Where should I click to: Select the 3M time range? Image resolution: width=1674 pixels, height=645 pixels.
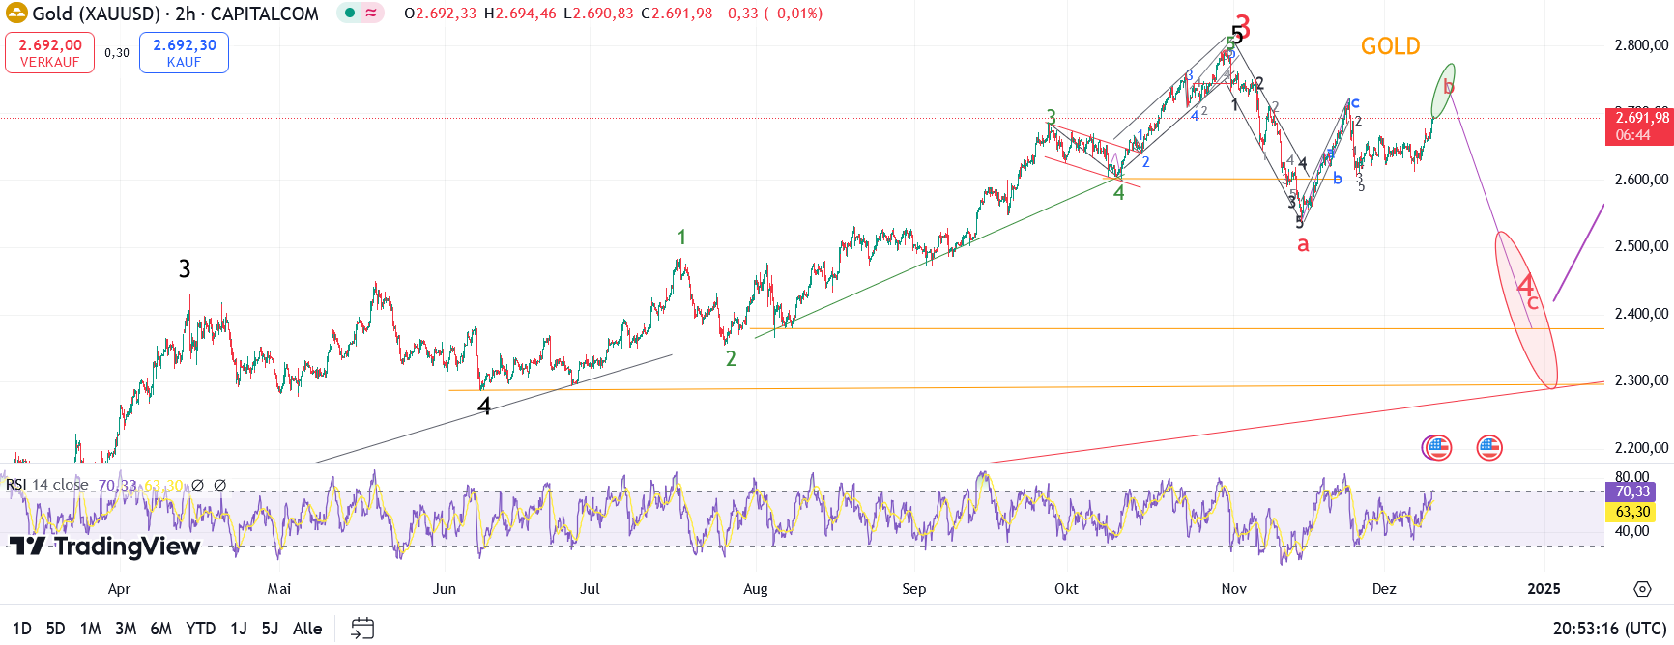(126, 629)
